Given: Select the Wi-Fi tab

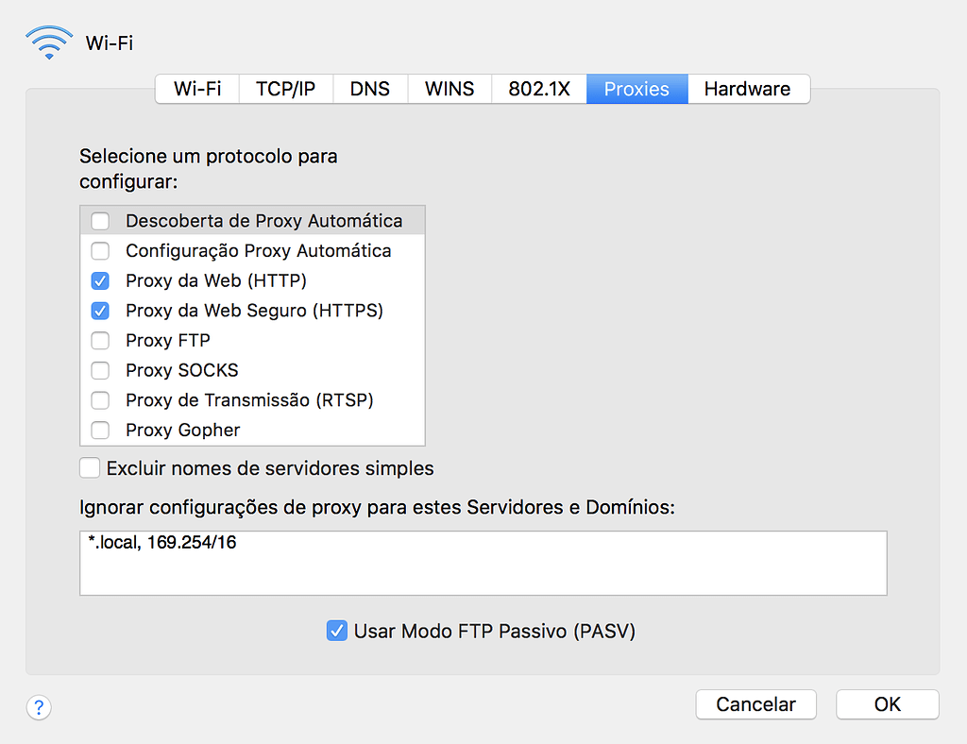Looking at the screenshot, I should pyautogui.click(x=197, y=89).
